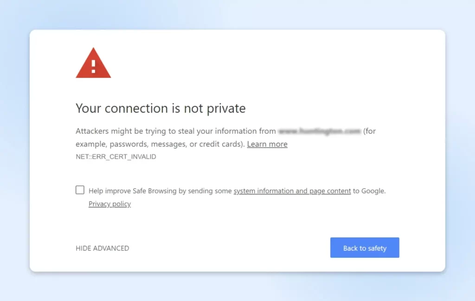The height and width of the screenshot is (301, 475).
Task: Select the 'Your connection is not private' heading
Action: coord(160,108)
